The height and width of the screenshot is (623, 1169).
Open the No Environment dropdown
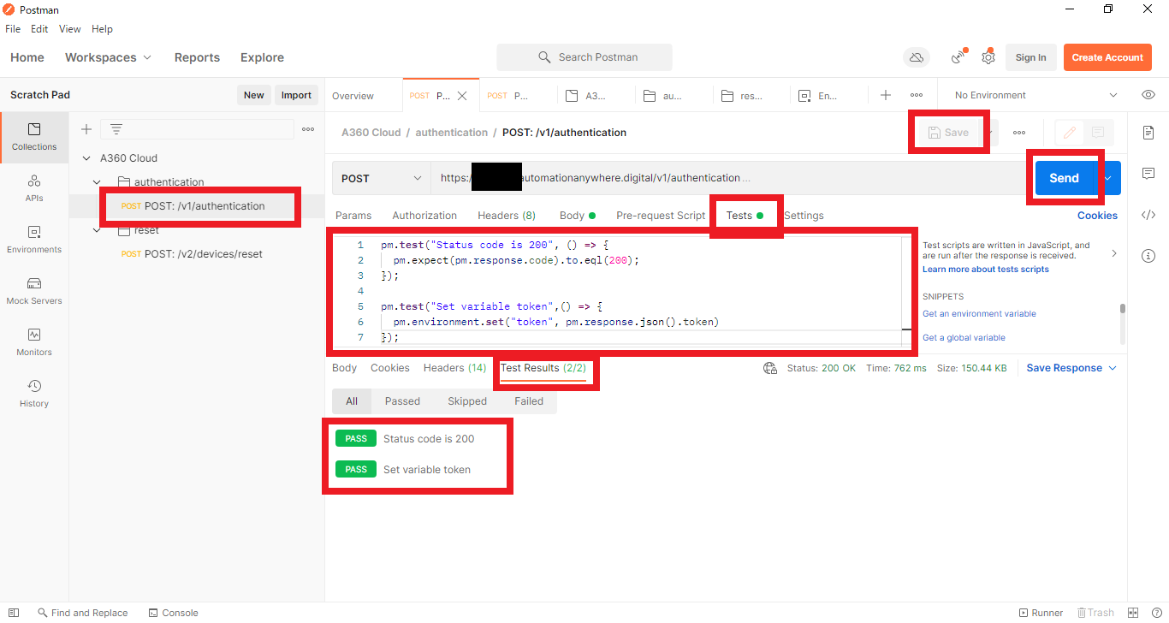click(1035, 95)
